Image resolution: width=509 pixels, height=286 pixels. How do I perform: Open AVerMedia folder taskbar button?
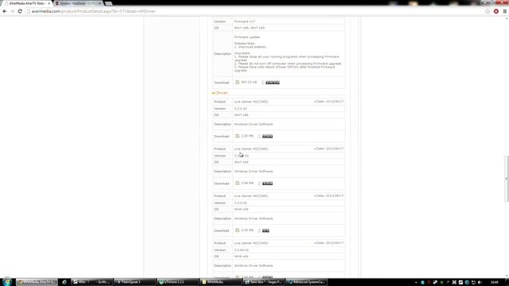coord(220,282)
